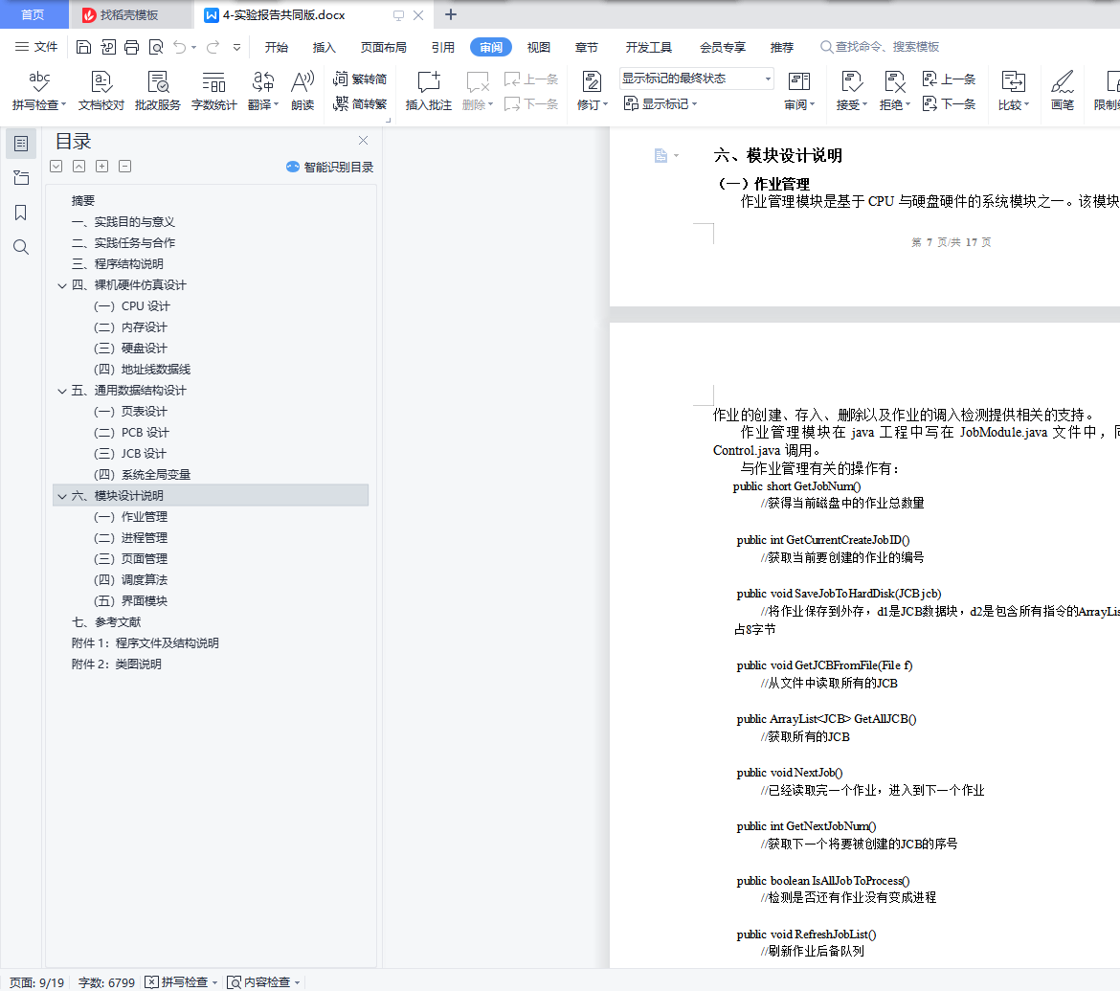Image resolution: width=1120 pixels, height=991 pixels.
Task: Open the 字数统计 word count tool
Action: 213,90
